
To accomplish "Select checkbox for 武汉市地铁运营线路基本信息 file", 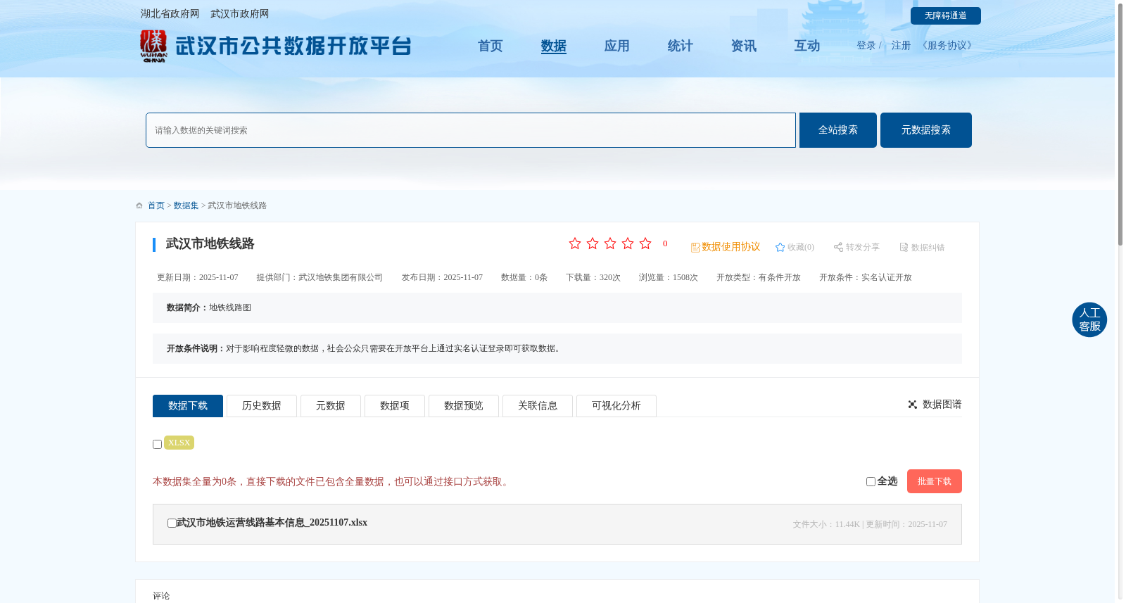I will (x=172, y=523).
